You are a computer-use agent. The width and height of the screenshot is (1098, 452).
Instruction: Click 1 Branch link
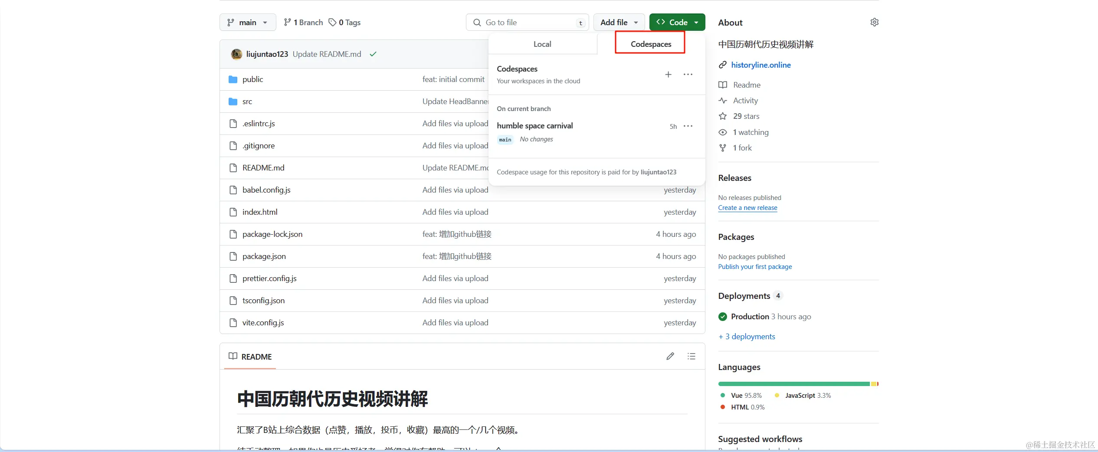pos(303,22)
